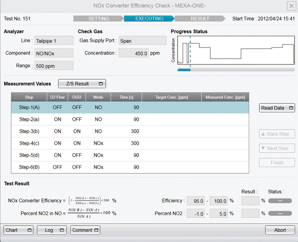Viewport: 298px width, 242px height.
Task: Switch to the RESULT stage tab
Action: pyautogui.click(x=200, y=19)
